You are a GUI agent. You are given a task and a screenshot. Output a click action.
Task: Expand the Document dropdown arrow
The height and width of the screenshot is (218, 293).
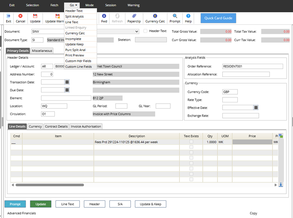tap(137, 31)
